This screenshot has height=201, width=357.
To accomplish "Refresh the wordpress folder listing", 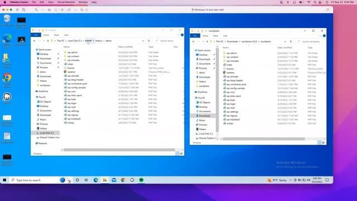I will (291, 41).
